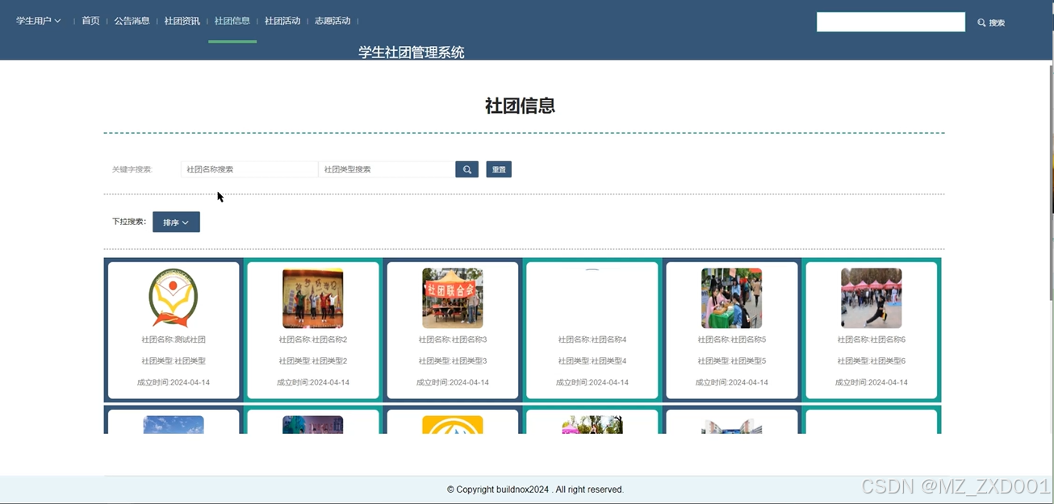This screenshot has height=504, width=1054.
Task: Go to 首页 in the nav bar
Action: point(90,21)
